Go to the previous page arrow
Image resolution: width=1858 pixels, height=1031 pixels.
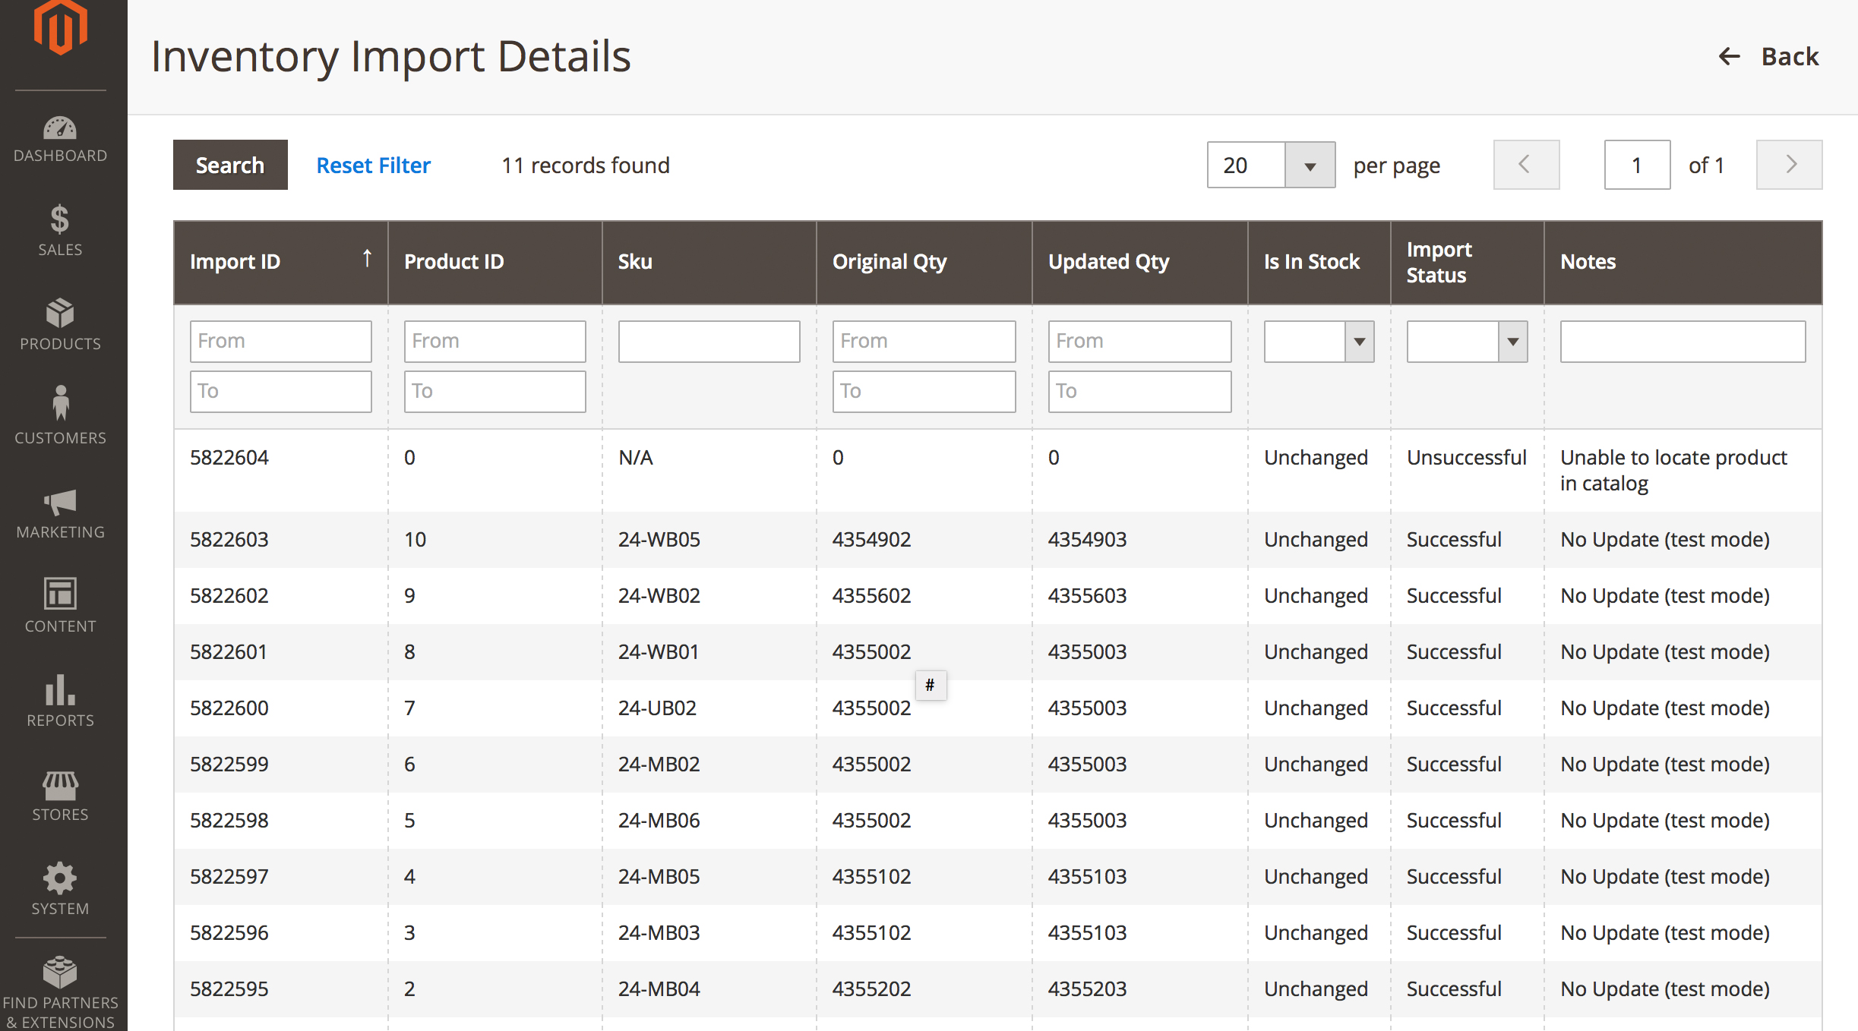coord(1526,165)
